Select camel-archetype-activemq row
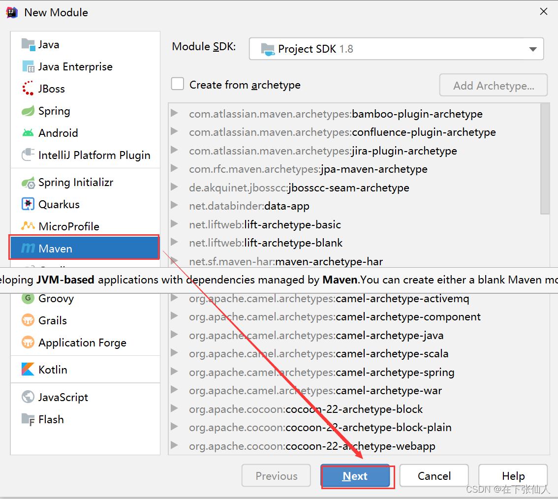 point(354,298)
